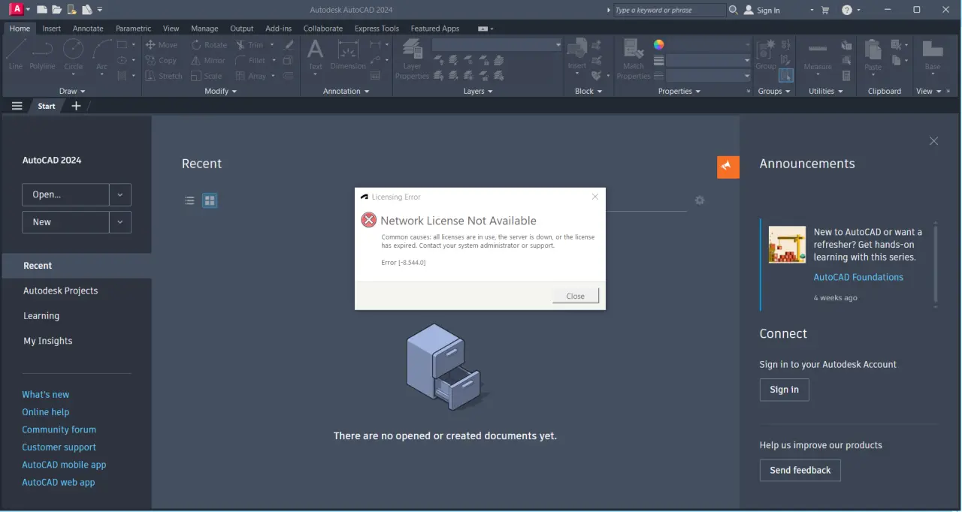Screen dimensions: 962x512
Task: Select the Arc tool
Action: pyautogui.click(x=101, y=54)
